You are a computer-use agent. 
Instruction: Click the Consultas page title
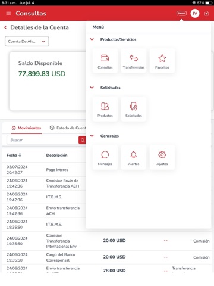coord(31,13)
